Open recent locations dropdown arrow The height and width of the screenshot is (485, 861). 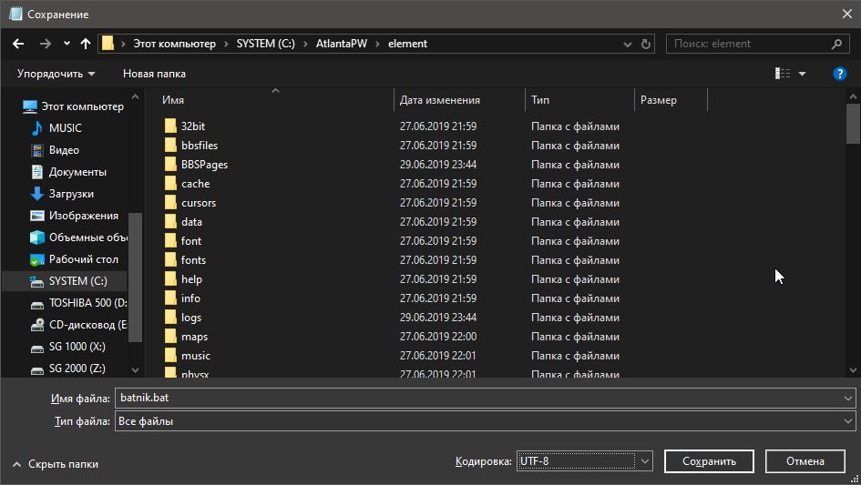tap(67, 44)
